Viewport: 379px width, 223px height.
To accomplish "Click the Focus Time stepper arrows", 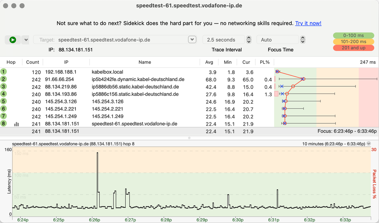I will point(303,40).
